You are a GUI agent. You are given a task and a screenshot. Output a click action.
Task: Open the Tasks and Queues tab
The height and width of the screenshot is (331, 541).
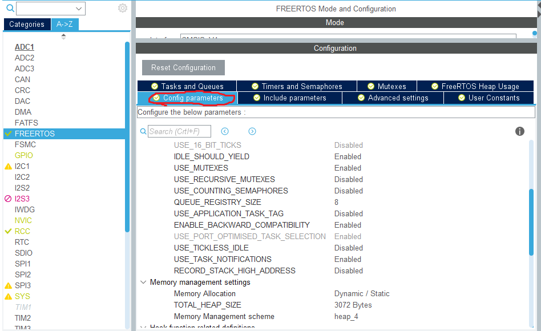point(187,86)
